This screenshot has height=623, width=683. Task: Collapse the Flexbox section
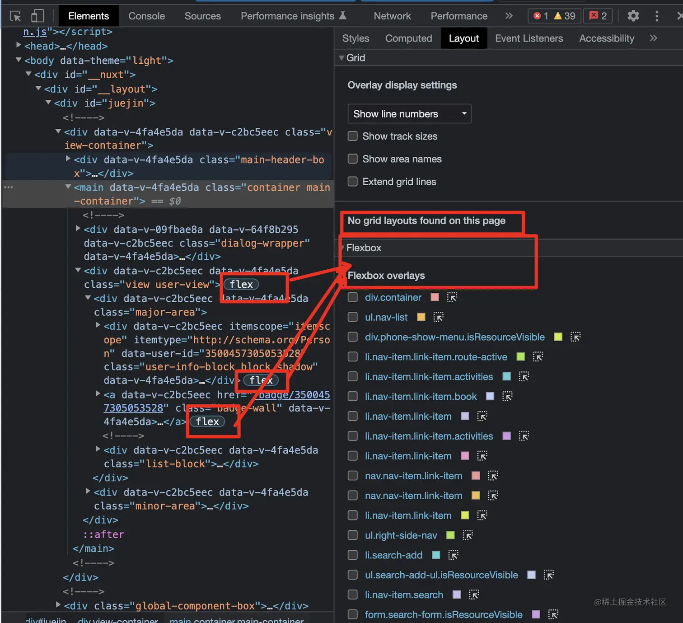point(342,248)
